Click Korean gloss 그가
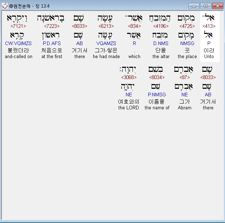 click(x=185, y=102)
